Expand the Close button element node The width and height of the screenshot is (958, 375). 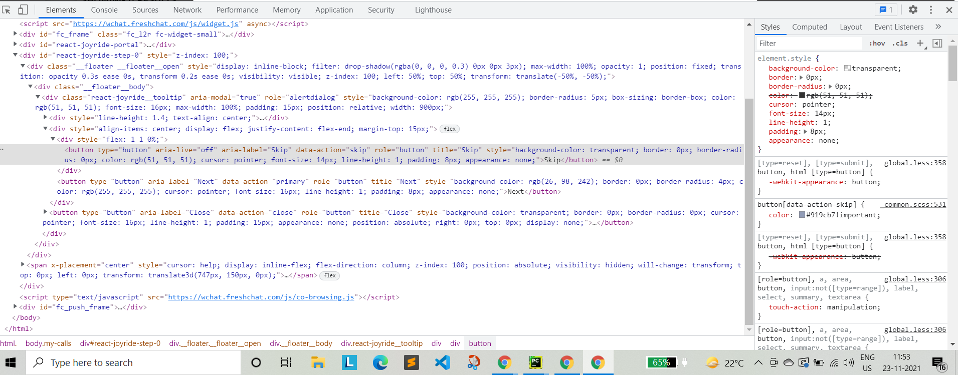coord(45,212)
